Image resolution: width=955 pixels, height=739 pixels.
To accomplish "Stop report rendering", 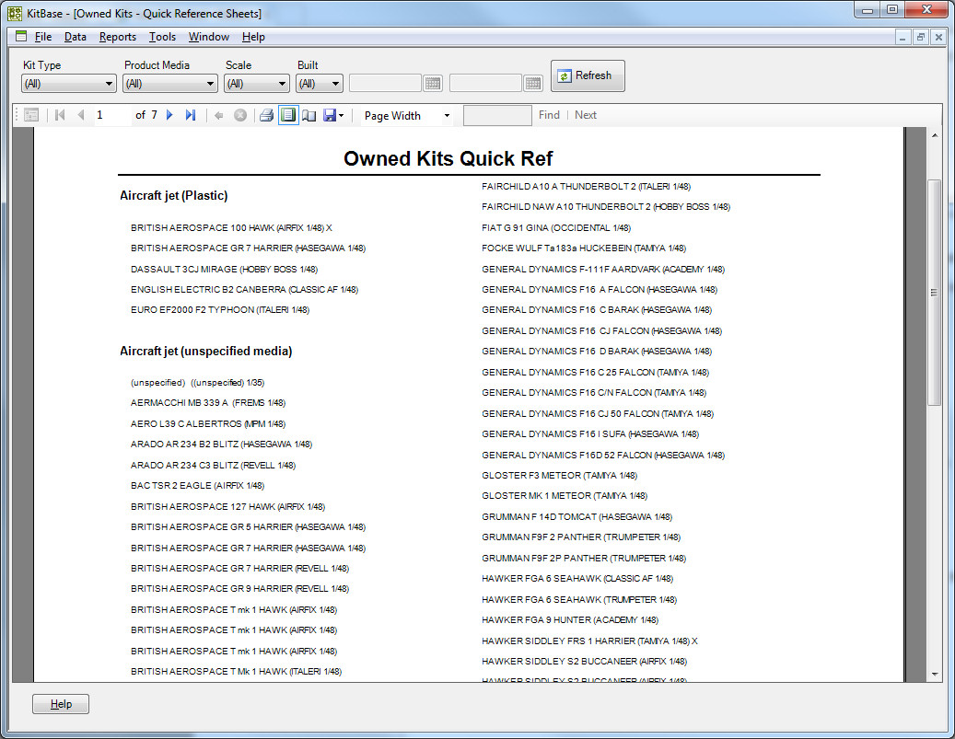I will (240, 115).
